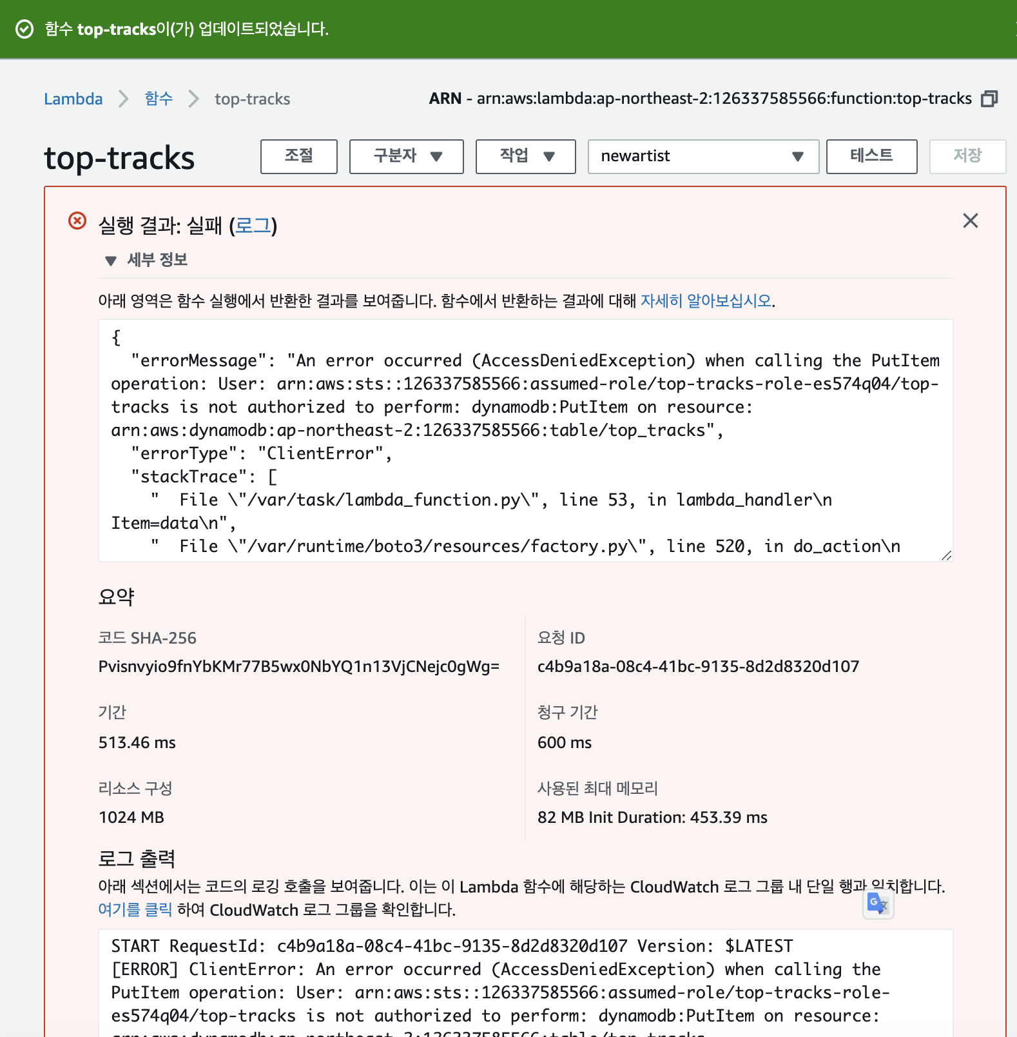Click the ARN value text
The image size is (1017, 1037).
(724, 99)
